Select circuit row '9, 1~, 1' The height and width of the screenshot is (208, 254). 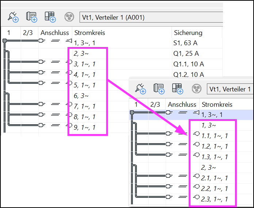coord(85,127)
